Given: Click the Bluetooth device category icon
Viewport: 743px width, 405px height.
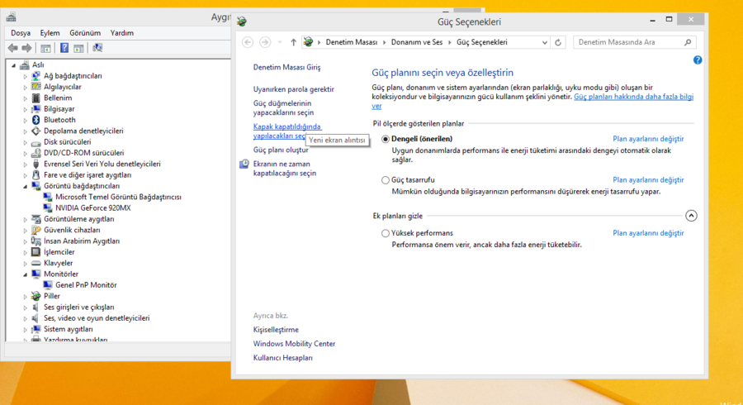Looking at the screenshot, I should point(36,120).
